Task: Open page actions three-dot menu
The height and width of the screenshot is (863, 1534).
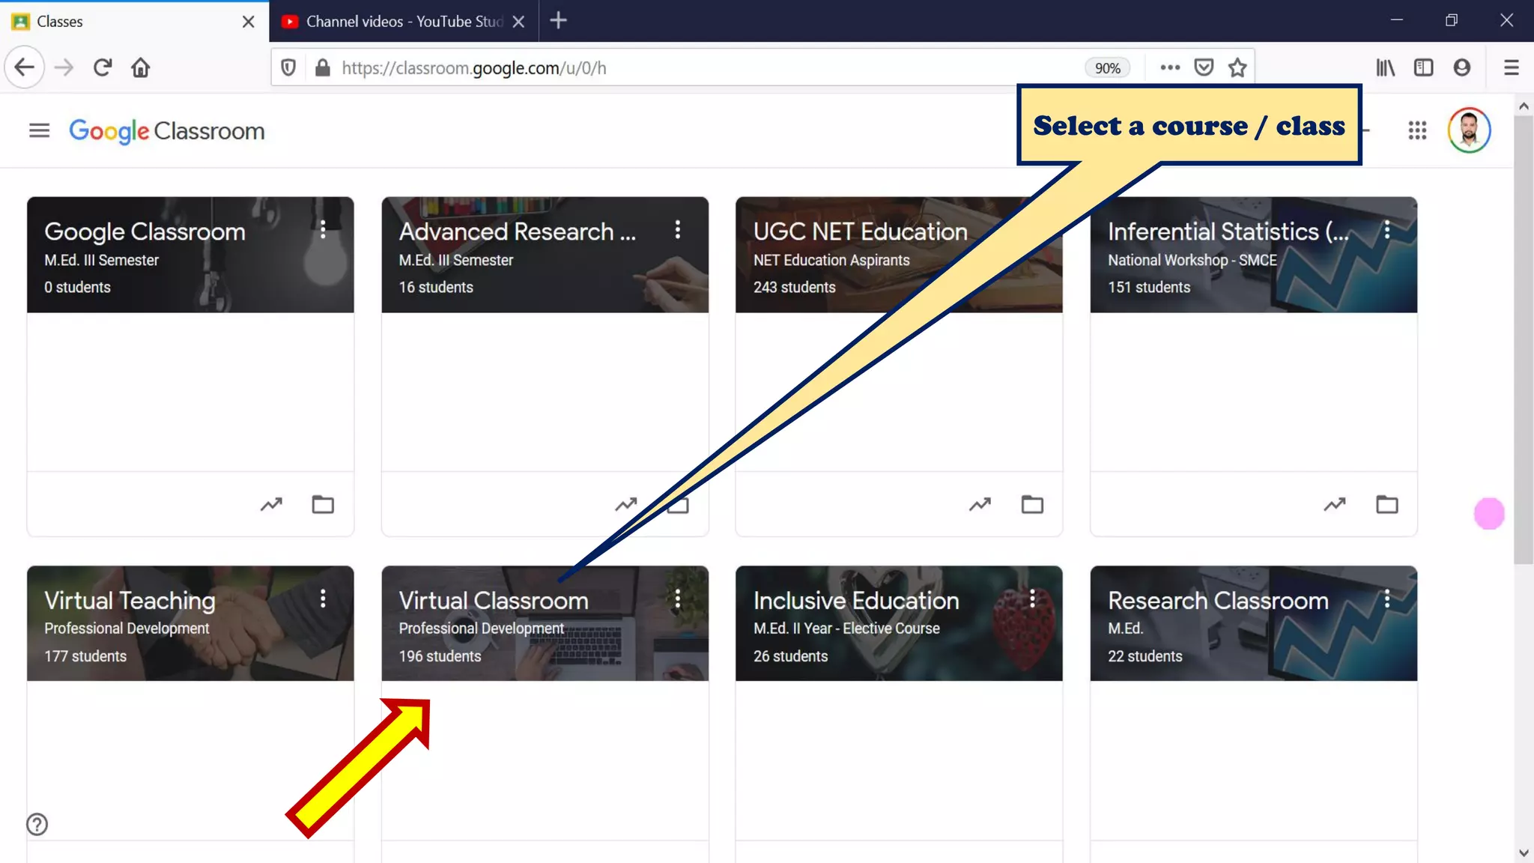Action: [1170, 67]
